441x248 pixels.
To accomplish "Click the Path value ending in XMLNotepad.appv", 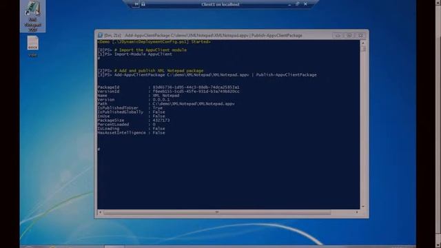I will (x=194, y=104).
